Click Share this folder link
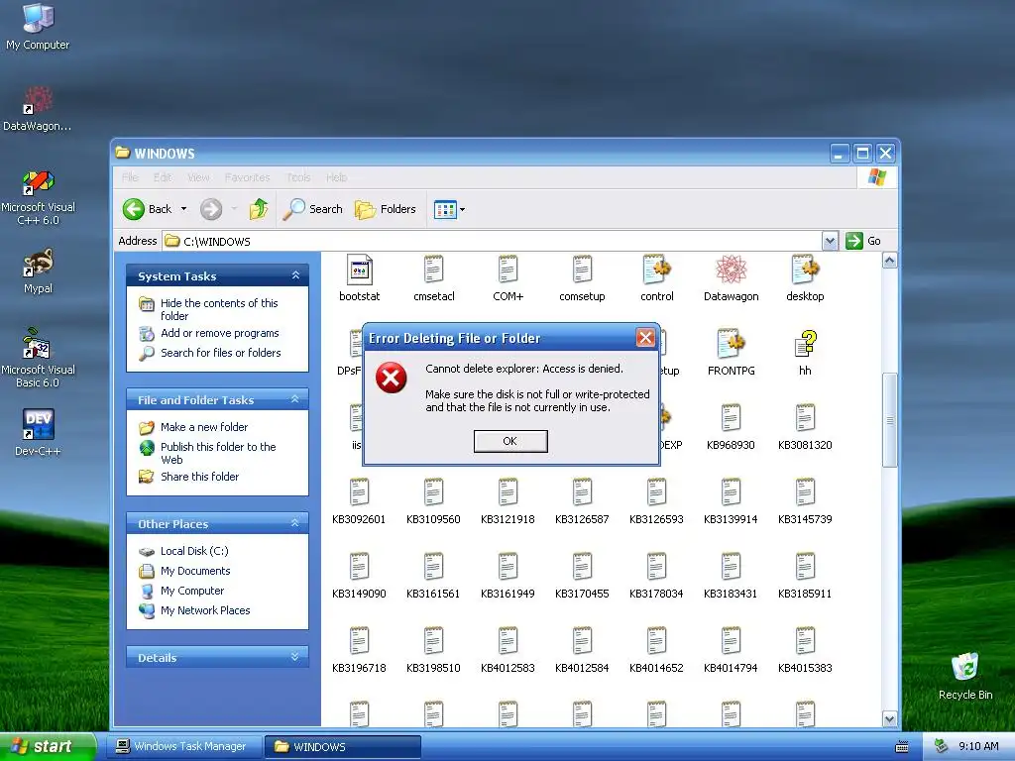 pos(199,477)
